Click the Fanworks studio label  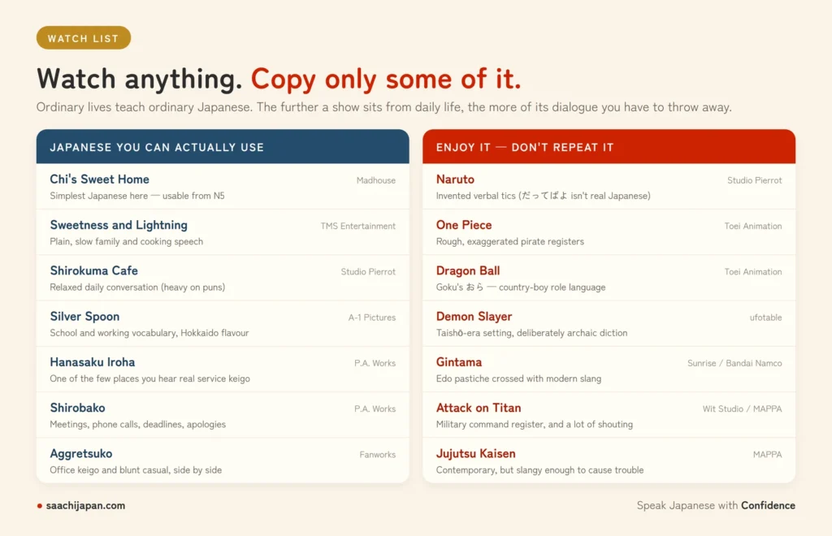[x=378, y=454]
